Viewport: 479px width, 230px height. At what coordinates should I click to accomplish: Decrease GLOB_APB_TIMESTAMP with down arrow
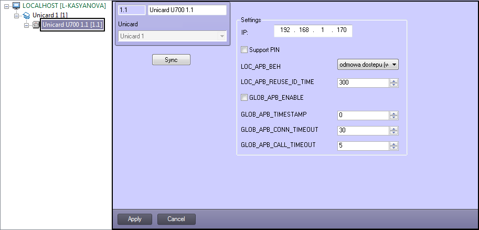[x=394, y=118]
